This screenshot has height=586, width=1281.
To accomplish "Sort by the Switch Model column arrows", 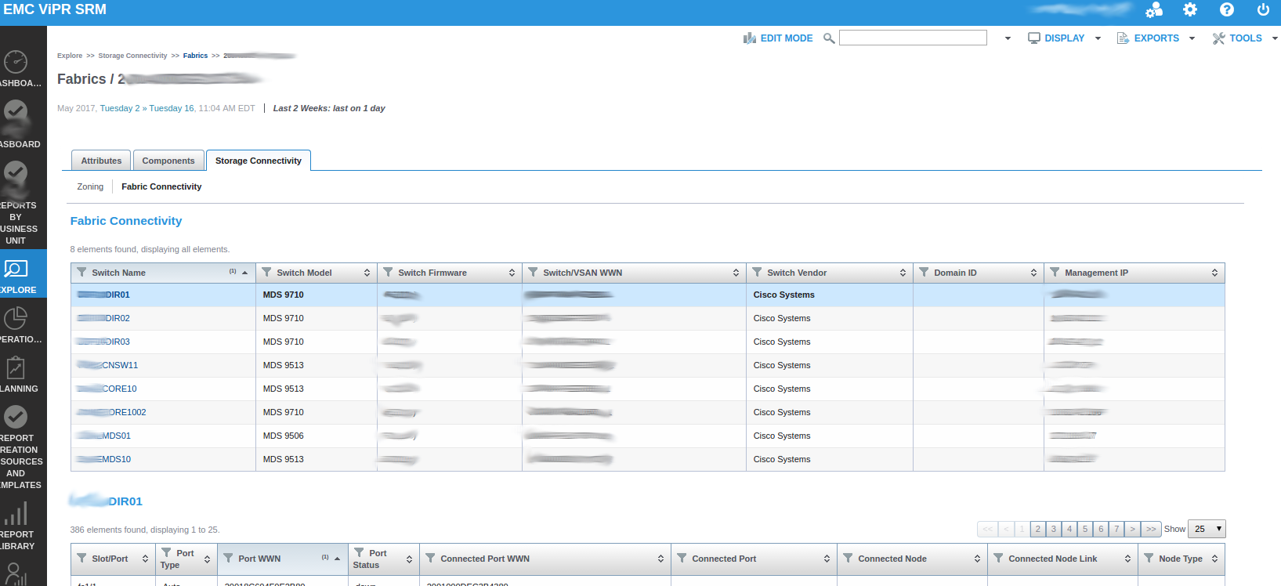I will pyautogui.click(x=367, y=273).
